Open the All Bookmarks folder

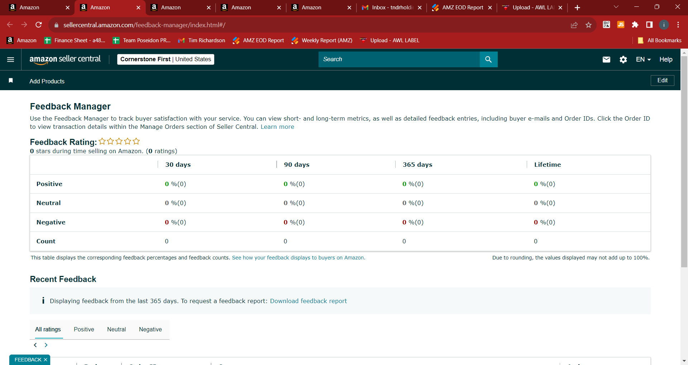(x=660, y=40)
